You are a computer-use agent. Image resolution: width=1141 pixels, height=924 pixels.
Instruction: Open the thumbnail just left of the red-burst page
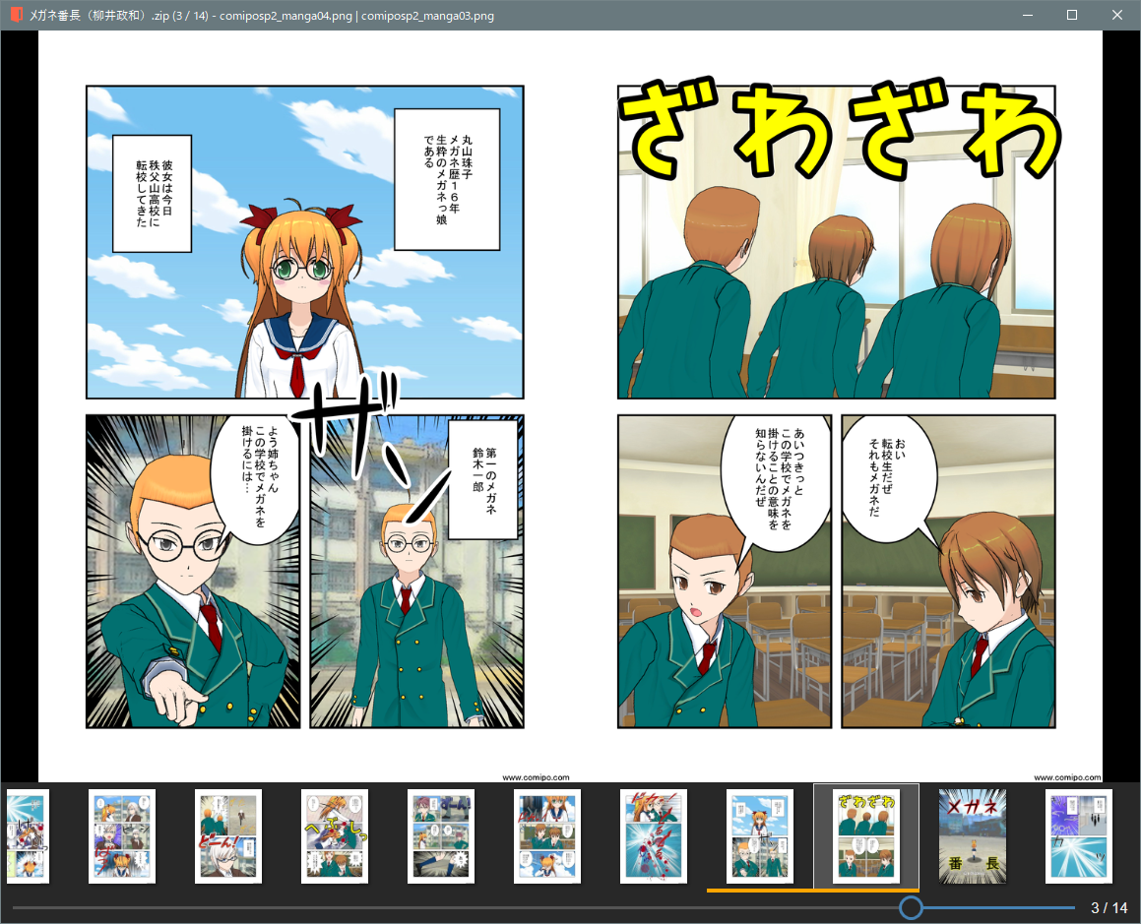click(547, 836)
